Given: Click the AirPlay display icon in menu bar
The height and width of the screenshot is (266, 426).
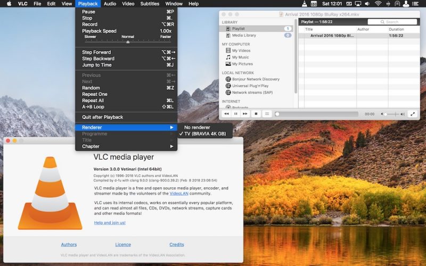Looking at the screenshot, I should coord(358,4).
